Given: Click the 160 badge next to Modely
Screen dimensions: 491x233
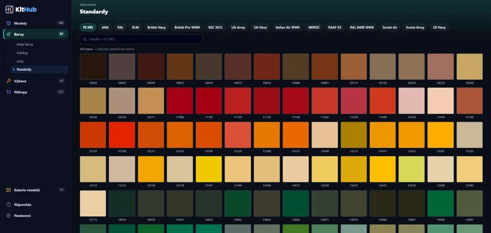Looking at the screenshot, I should [61, 23].
